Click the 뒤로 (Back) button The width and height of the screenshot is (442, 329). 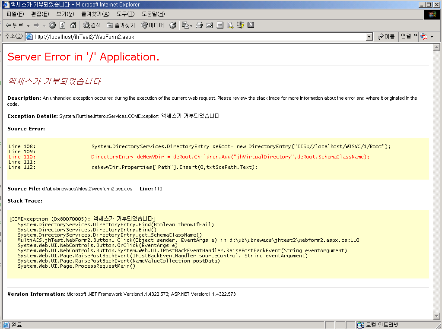15,25
